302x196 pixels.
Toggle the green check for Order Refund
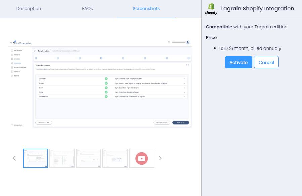coord(106,96)
